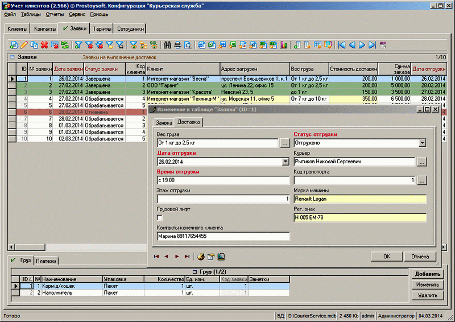Viewport: 455px width, 322px height.
Task: Switch to the Заявка tab in dialog
Action: click(164, 122)
